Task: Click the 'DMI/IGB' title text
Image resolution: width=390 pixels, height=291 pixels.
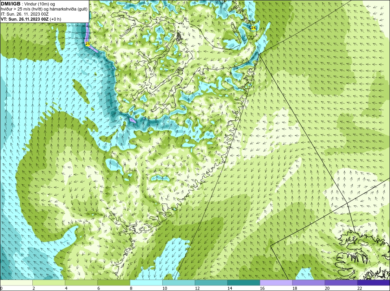Action: 11,4
